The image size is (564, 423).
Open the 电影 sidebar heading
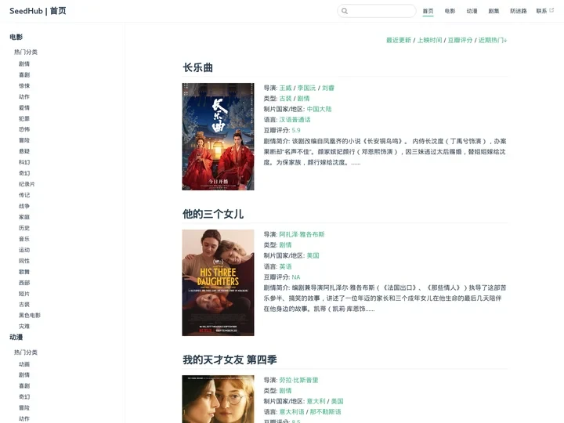[x=16, y=37]
